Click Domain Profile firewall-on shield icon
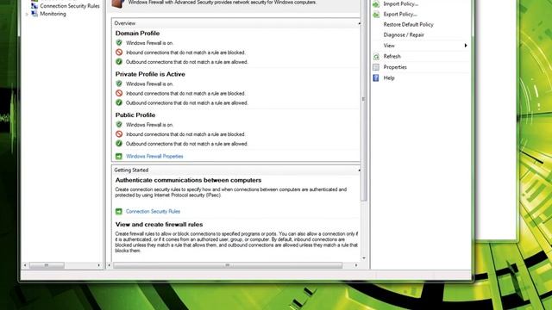This screenshot has height=310, width=552. coord(119,42)
